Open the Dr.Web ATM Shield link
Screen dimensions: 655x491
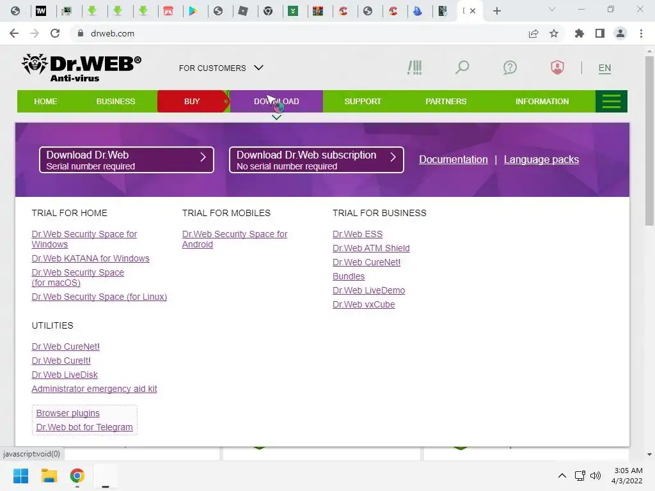coord(371,249)
